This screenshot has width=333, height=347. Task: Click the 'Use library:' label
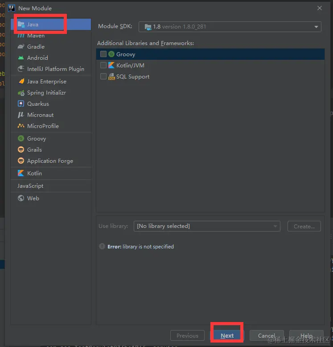[113, 226]
